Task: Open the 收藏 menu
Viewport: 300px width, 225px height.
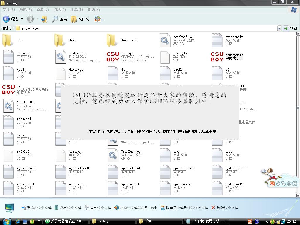Action: (59, 10)
